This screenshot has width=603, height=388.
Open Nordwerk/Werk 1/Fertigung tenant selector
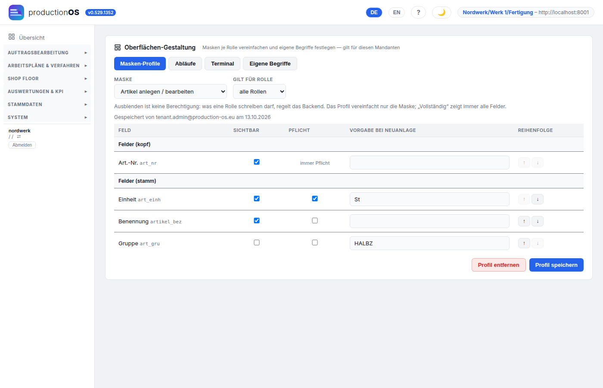pos(526,13)
